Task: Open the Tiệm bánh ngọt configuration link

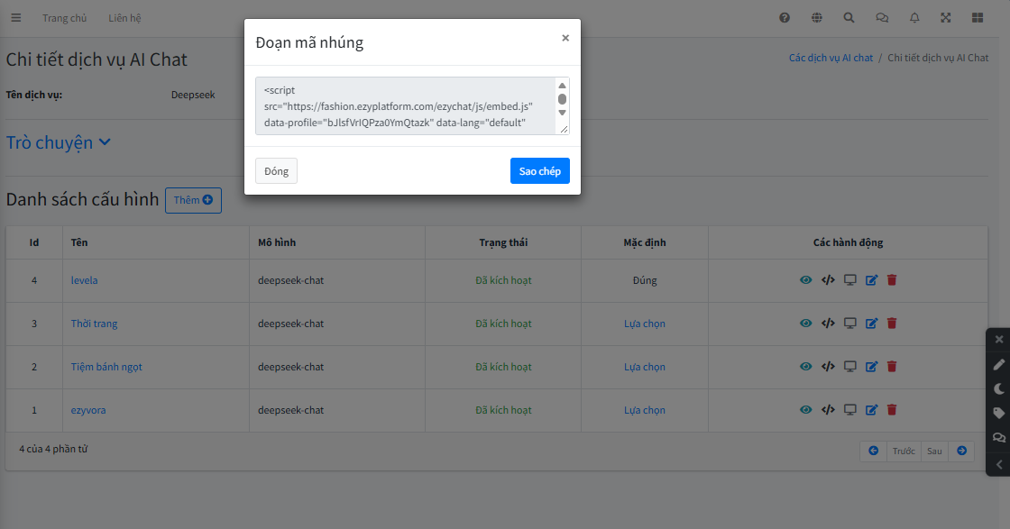Action: click(106, 367)
